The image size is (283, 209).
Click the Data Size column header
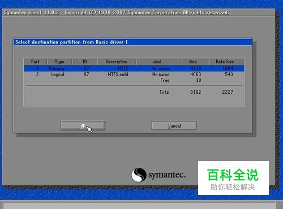point(225,62)
